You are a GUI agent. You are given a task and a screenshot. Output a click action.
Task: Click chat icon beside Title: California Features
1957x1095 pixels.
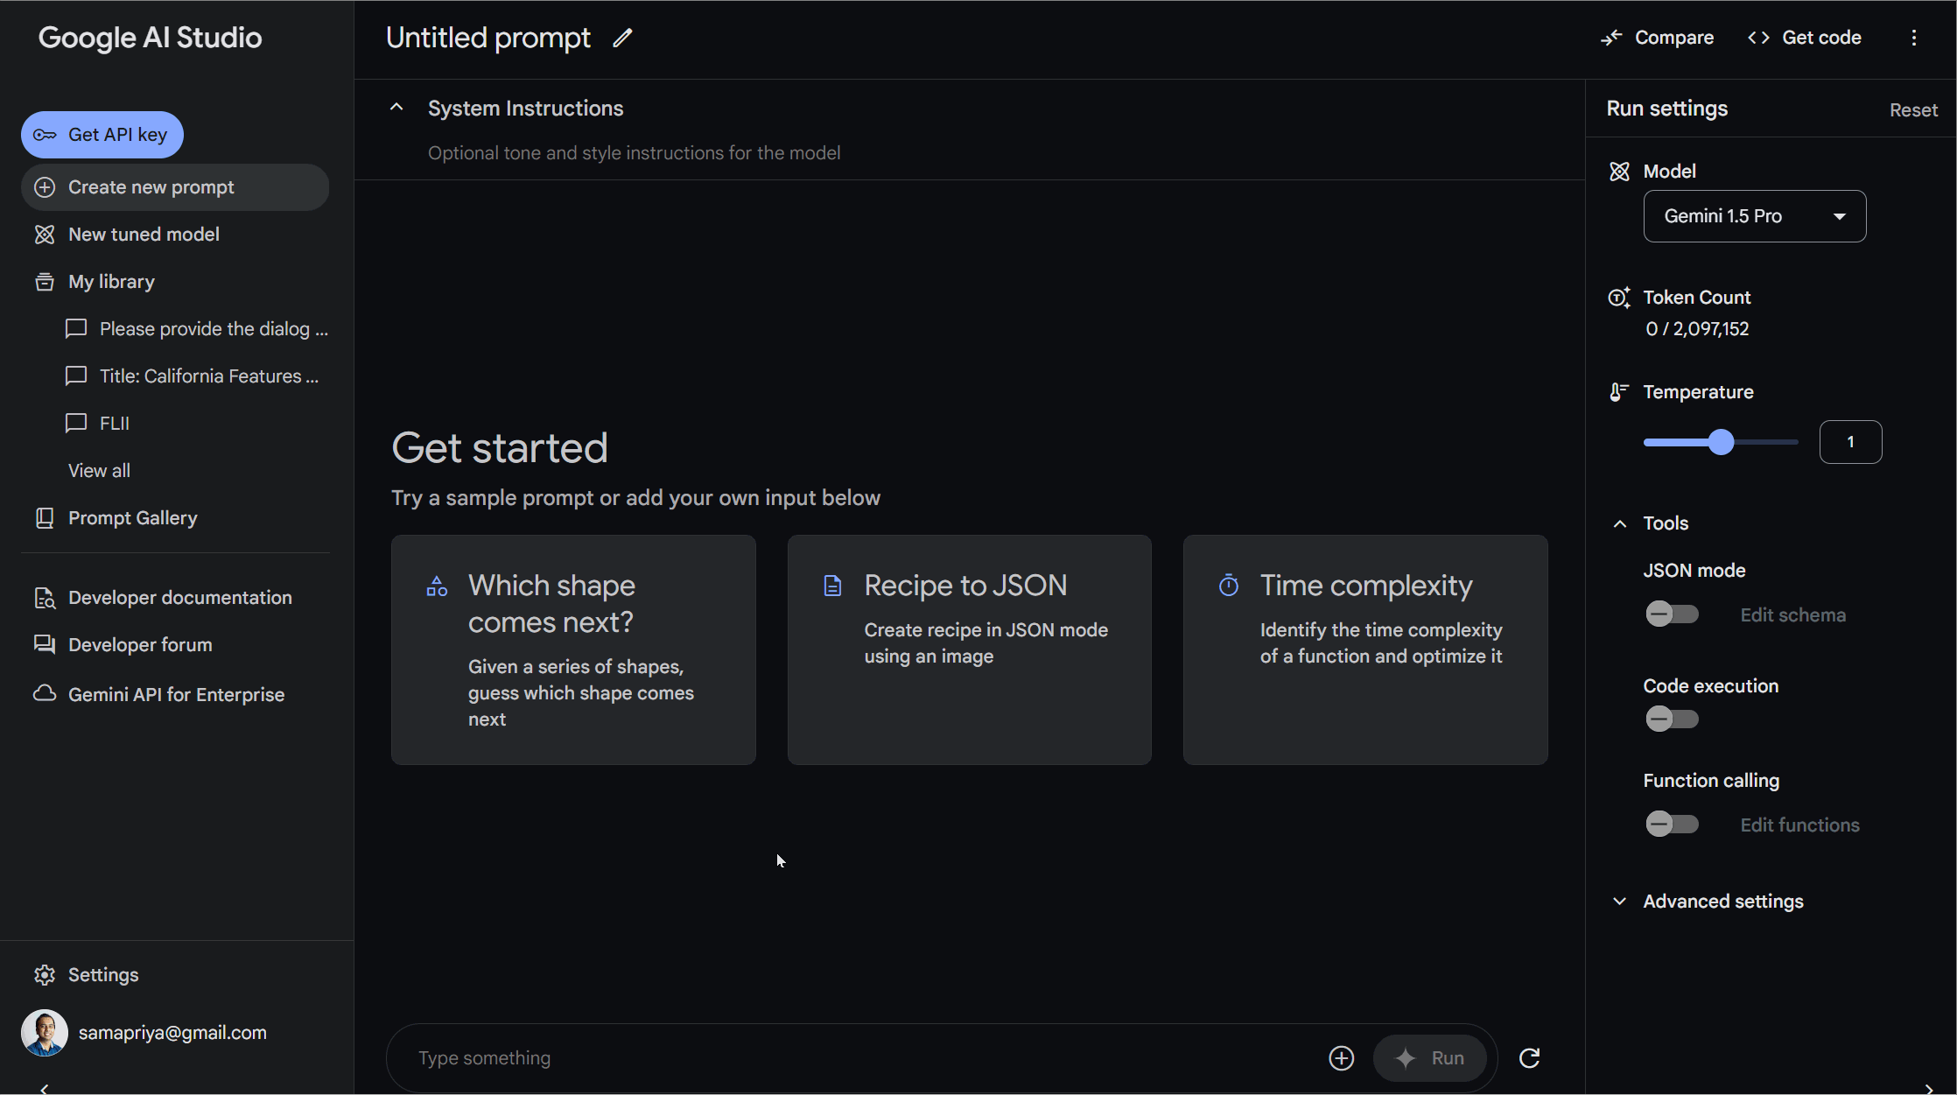[x=76, y=376]
